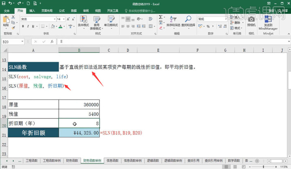Toggle bold formatting
The image size is (291, 169).
pos(23,26)
